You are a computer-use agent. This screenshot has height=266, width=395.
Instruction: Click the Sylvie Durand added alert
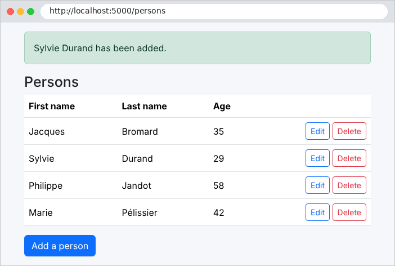tap(197, 48)
